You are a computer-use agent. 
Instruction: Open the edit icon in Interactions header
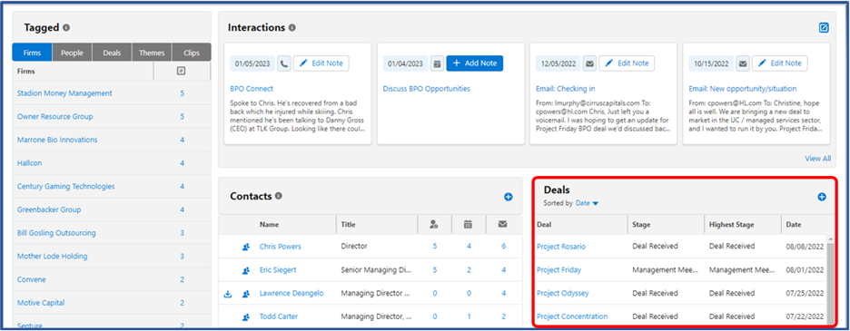(x=824, y=27)
